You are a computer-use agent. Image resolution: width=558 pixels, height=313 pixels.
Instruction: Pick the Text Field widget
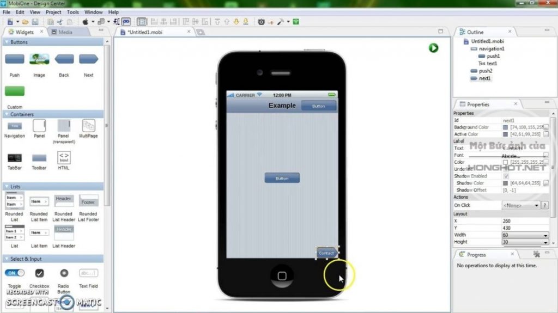[x=89, y=273]
